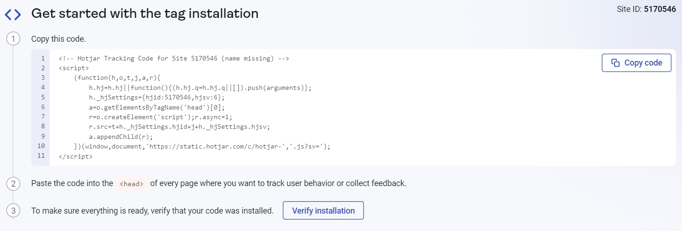Viewport: 682px width, 231px height.
Task: Click the '(function(h,o,t,j,a,r){' code line
Action: [118, 78]
